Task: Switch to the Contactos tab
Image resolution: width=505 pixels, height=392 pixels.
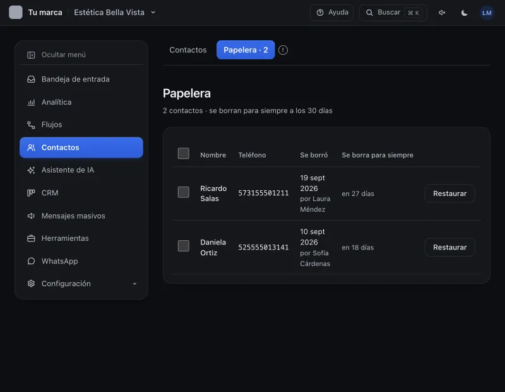Action: 188,50
